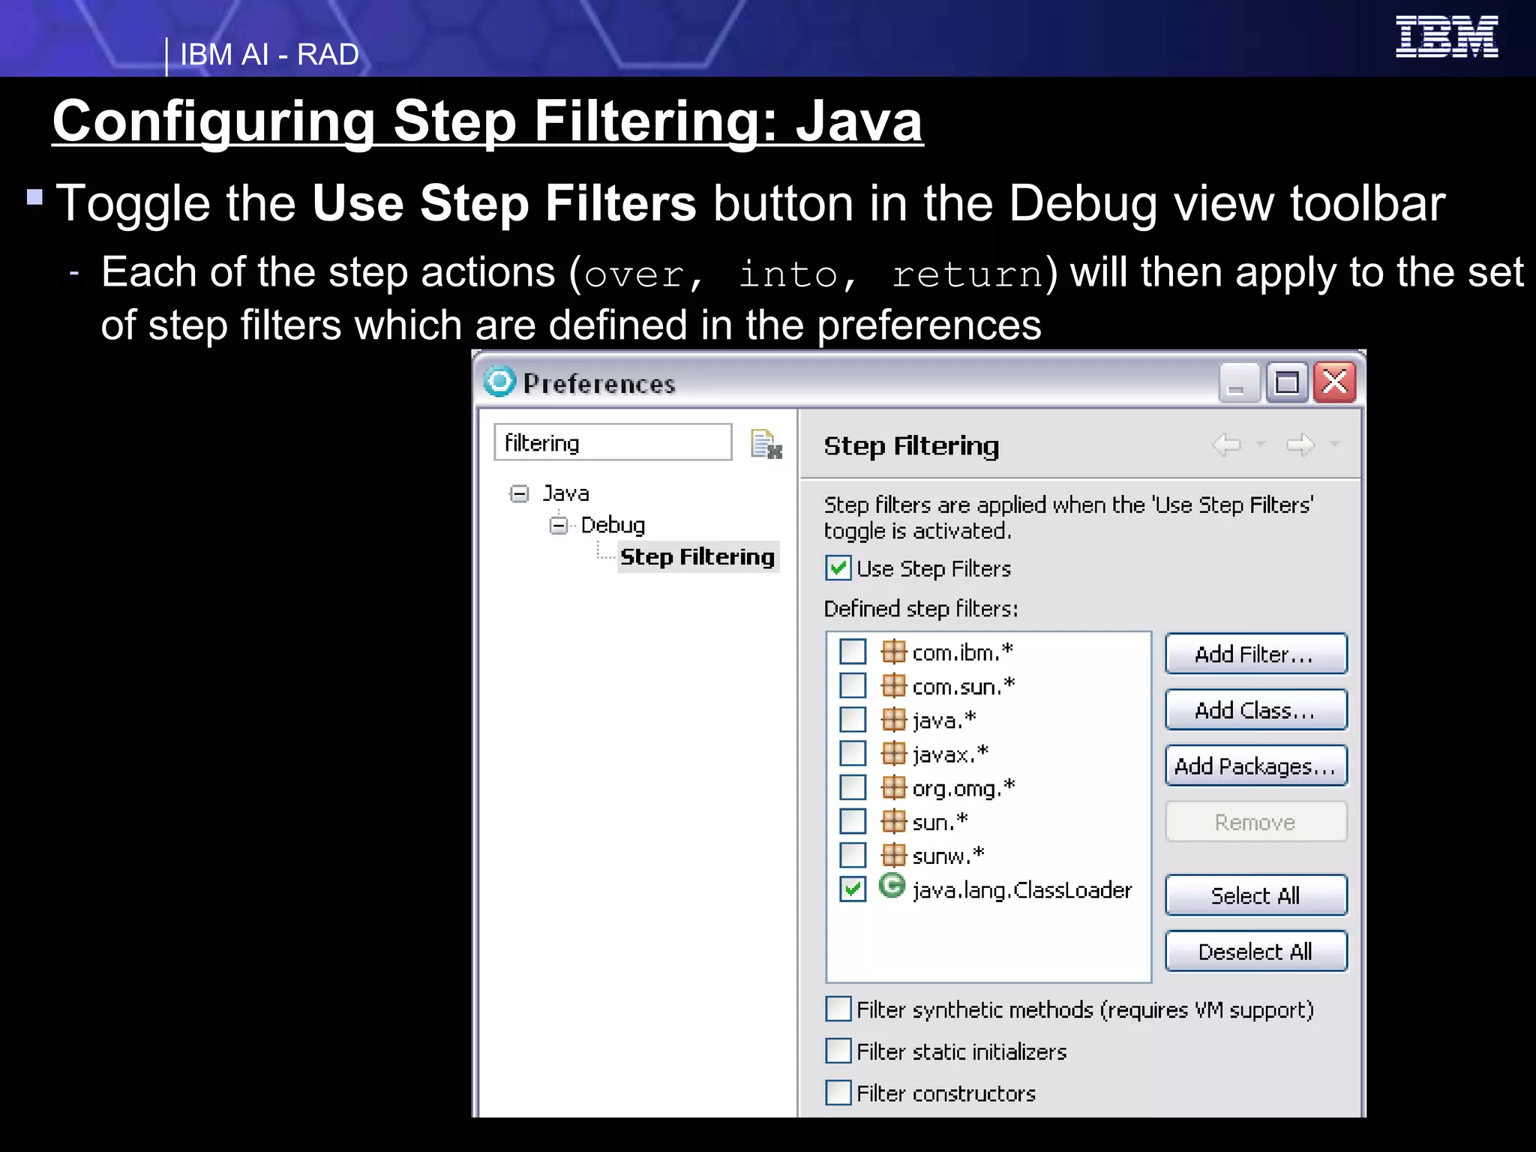
Task: Select the java.lang.ClassLoader row text
Action: point(1022,890)
